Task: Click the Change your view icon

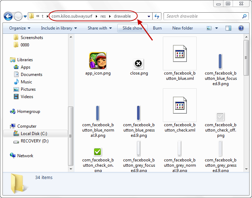Action: (x=209, y=28)
